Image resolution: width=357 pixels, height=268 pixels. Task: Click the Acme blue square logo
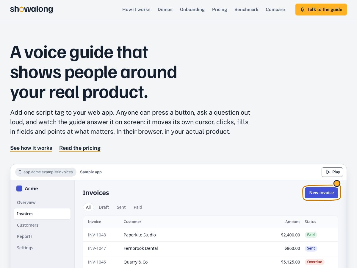click(x=19, y=188)
